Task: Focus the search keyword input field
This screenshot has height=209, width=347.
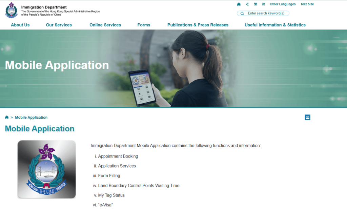Action: pos(268,14)
